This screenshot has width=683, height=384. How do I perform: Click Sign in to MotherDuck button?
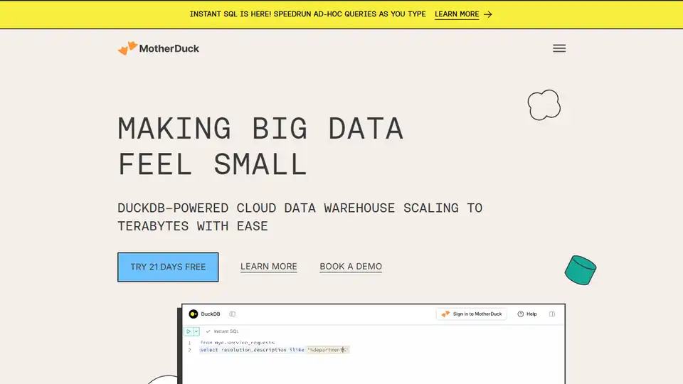(472, 314)
